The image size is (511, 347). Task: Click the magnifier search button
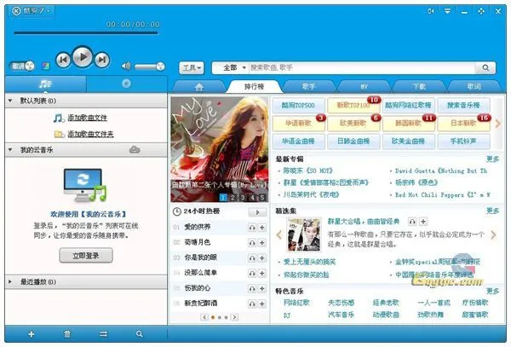(485, 68)
